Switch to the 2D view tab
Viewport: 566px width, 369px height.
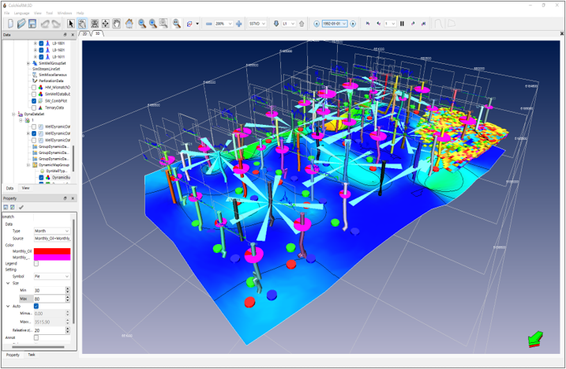click(84, 34)
